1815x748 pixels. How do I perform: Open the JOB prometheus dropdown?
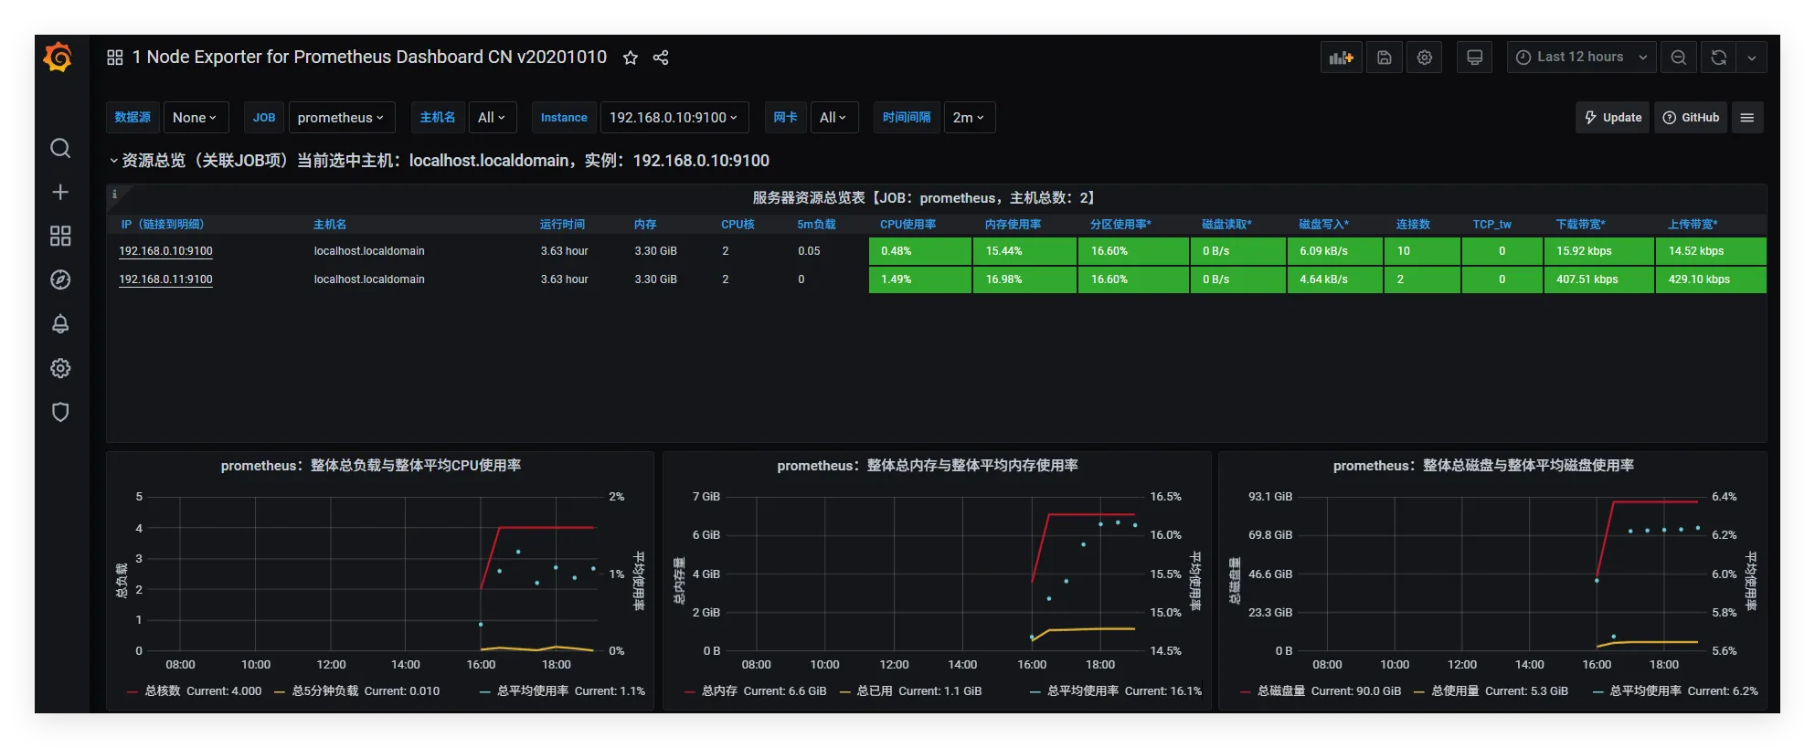coord(340,118)
